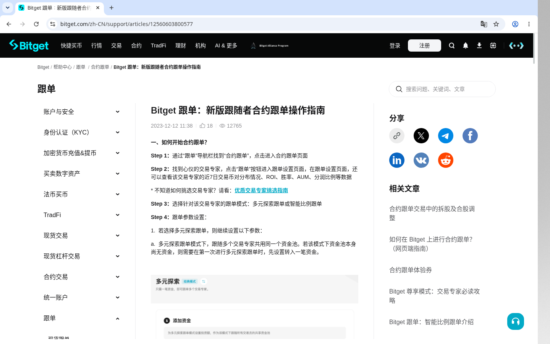Open the Bitget 跟单：智能比例跟单介绍 article

point(431,322)
